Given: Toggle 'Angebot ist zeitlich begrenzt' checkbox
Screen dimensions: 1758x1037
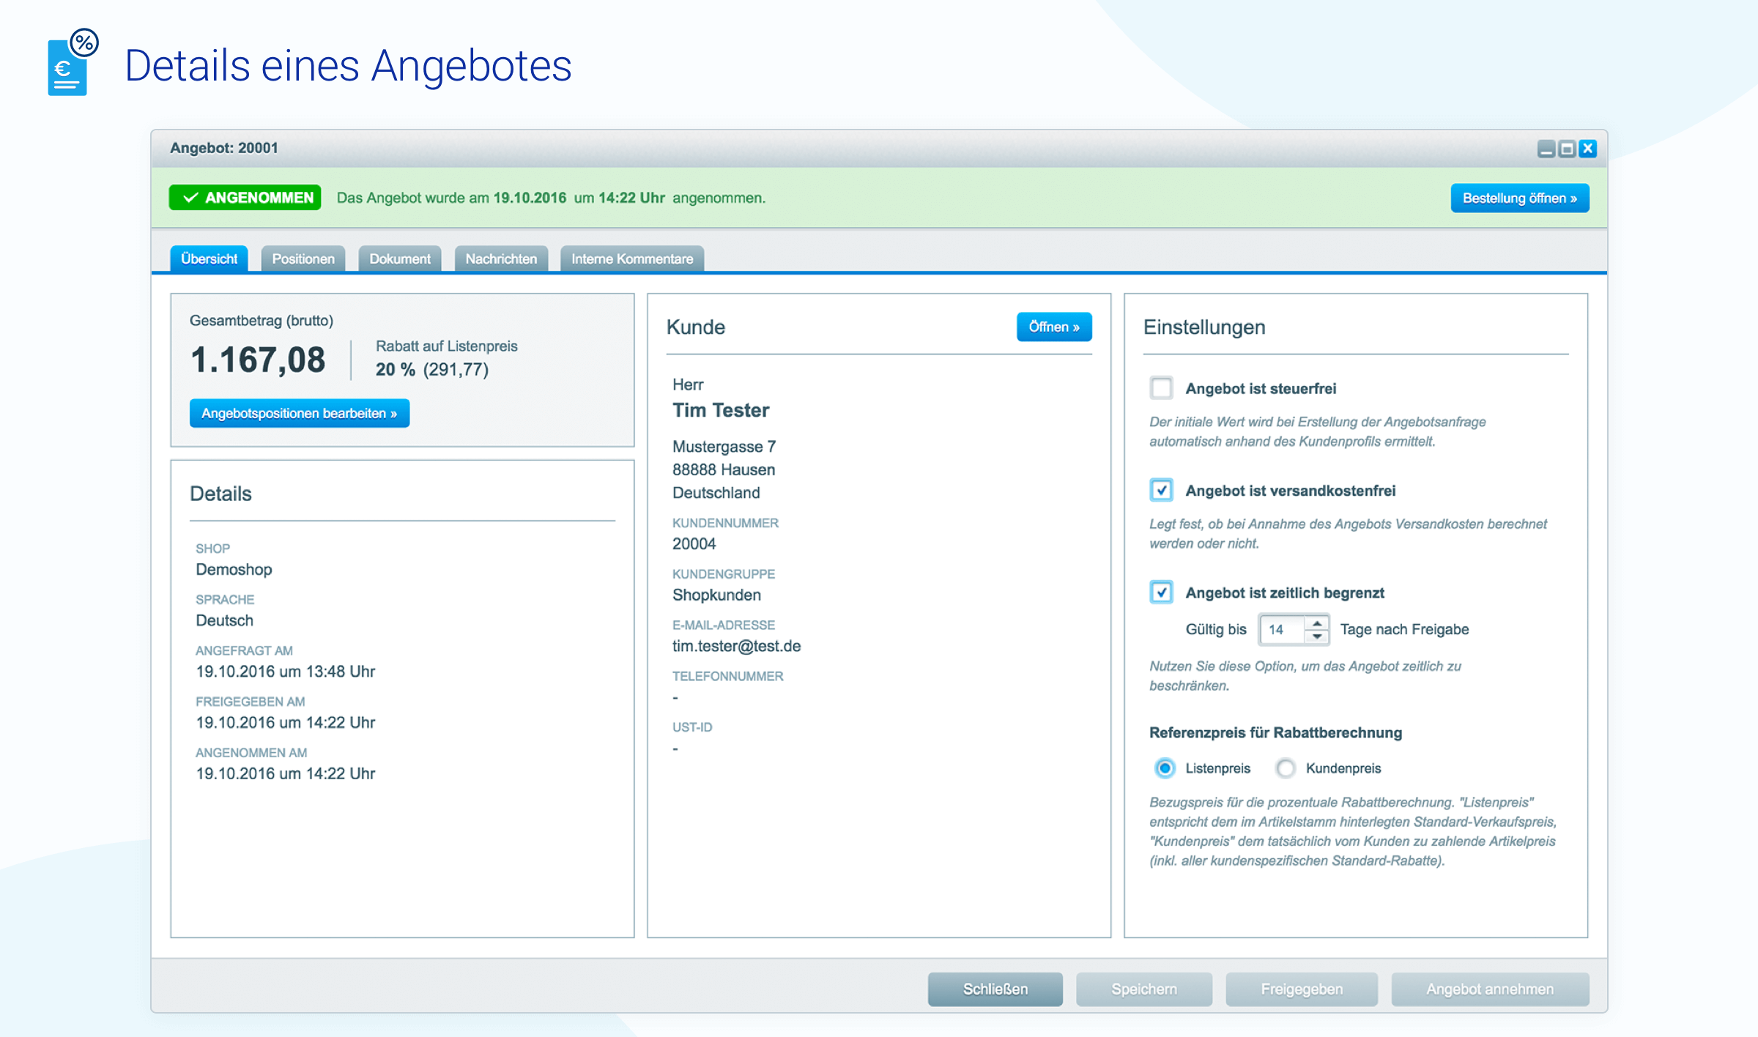Looking at the screenshot, I should point(1161,592).
